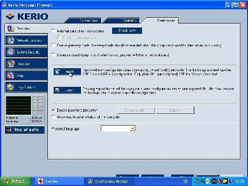Click the black traffic graph display
Screen dimensions: 248x186
click(19, 105)
